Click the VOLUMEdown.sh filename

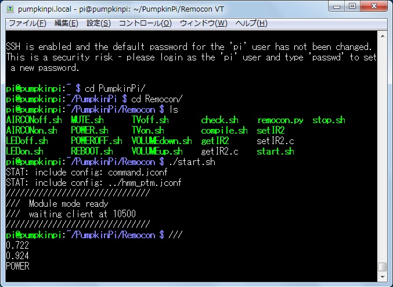point(161,141)
